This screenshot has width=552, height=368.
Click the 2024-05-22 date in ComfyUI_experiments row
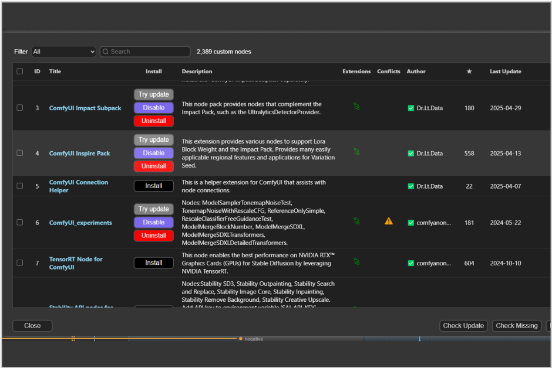tap(506, 223)
